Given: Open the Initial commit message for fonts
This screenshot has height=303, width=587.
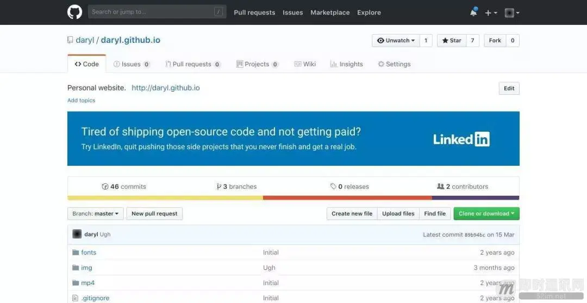Looking at the screenshot, I should [x=271, y=253].
